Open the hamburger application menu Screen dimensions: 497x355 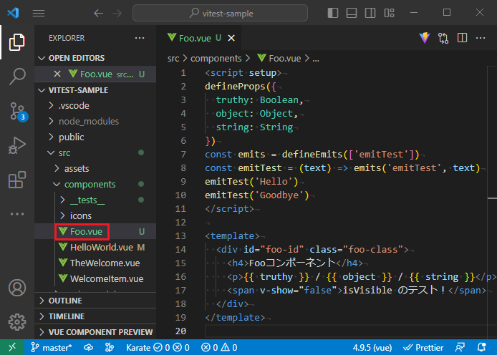tap(39, 13)
